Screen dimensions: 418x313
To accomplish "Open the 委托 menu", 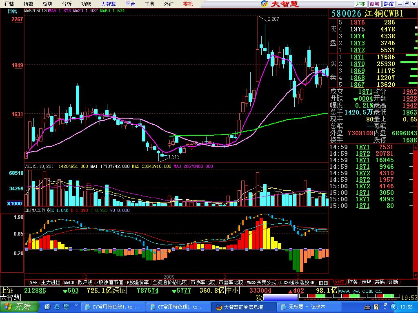I will 188,4.
